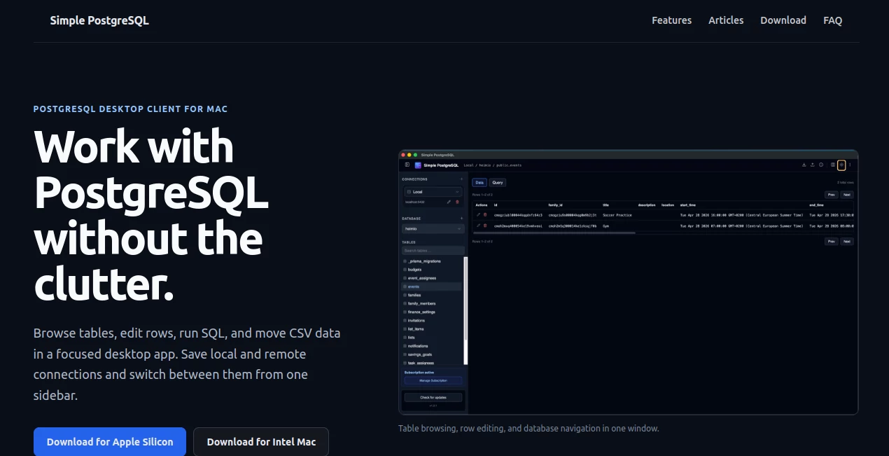Select the _prisma_migrations table in preview
The image size is (889, 456).
pyautogui.click(x=431, y=261)
